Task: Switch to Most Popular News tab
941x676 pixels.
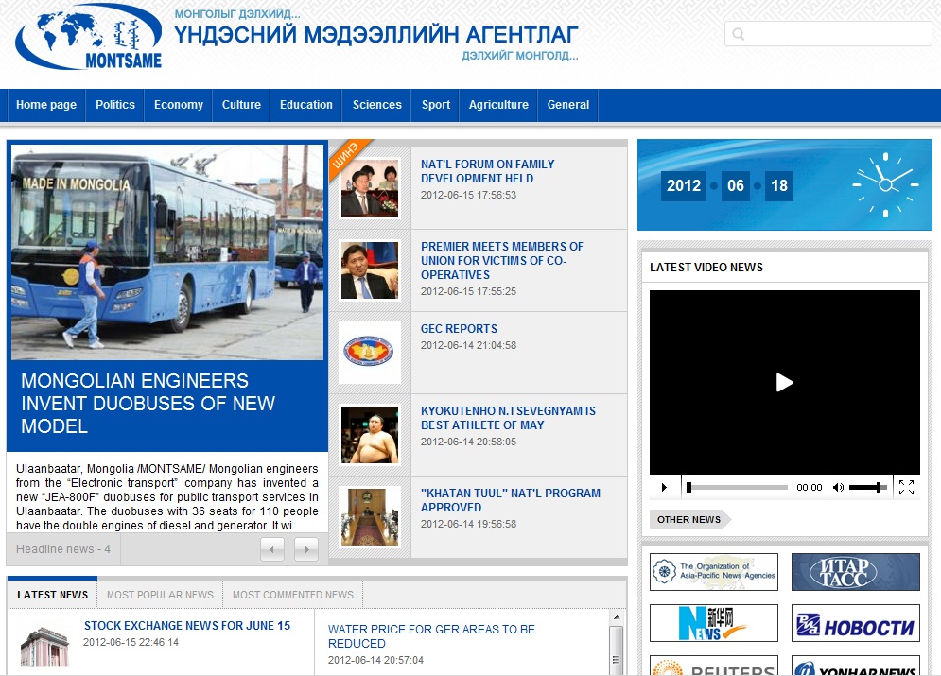Action: pyautogui.click(x=160, y=595)
